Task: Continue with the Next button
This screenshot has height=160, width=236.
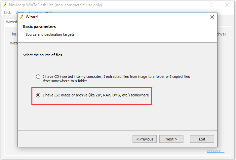Action: (171, 139)
